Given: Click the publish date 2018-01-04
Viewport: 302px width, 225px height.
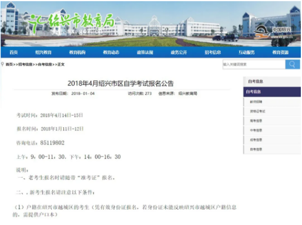Looking at the screenshot, I should [83, 94].
